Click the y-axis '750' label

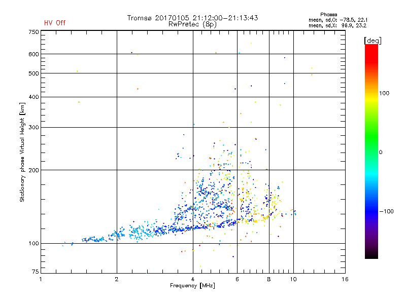[x=33, y=32]
